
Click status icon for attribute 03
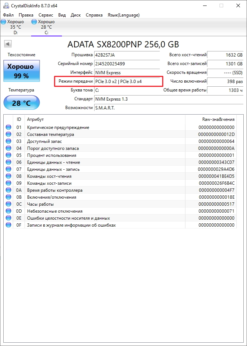8,141
